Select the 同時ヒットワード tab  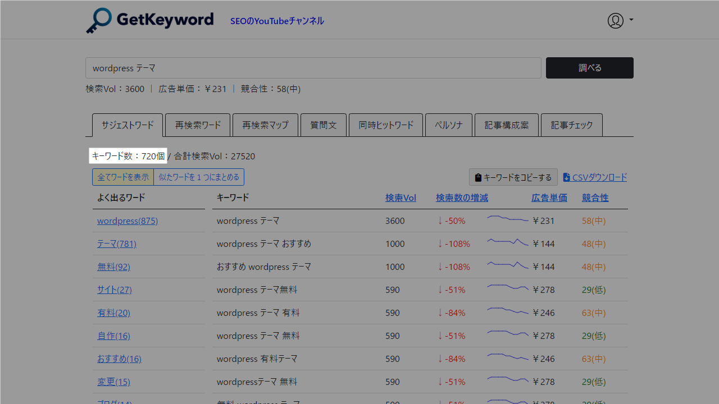coord(386,125)
